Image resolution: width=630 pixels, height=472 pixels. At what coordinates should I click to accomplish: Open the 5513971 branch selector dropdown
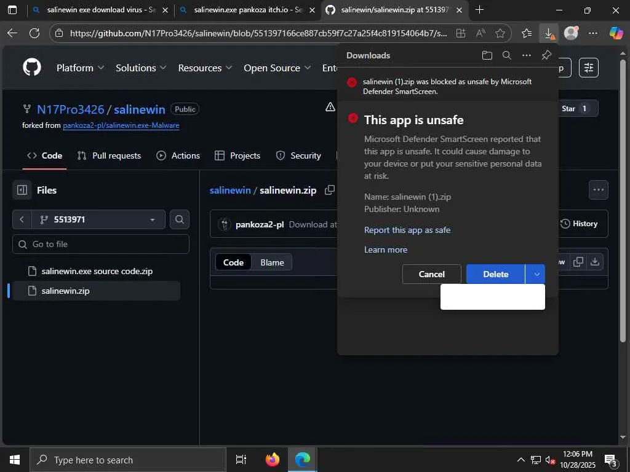[98, 219]
